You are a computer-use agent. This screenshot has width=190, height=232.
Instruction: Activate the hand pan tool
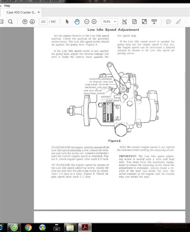click(x=77, y=22)
